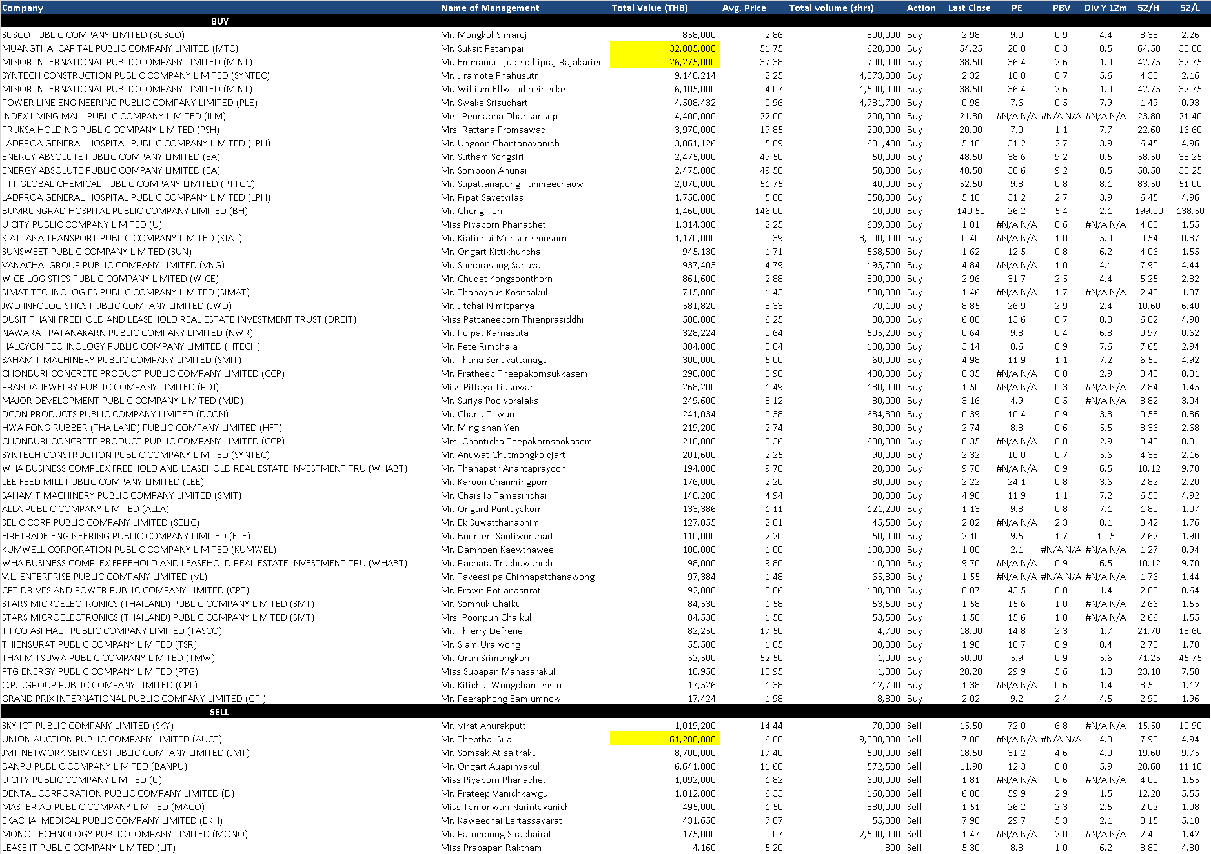Image resolution: width=1211 pixels, height=854 pixels.
Task: Select GRAND PRIX INTERNATIONAL (GPI) cell
Action: point(134,699)
